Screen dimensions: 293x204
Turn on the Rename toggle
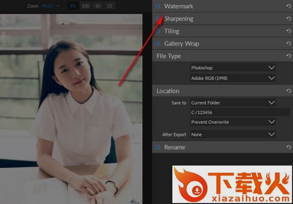(158, 147)
